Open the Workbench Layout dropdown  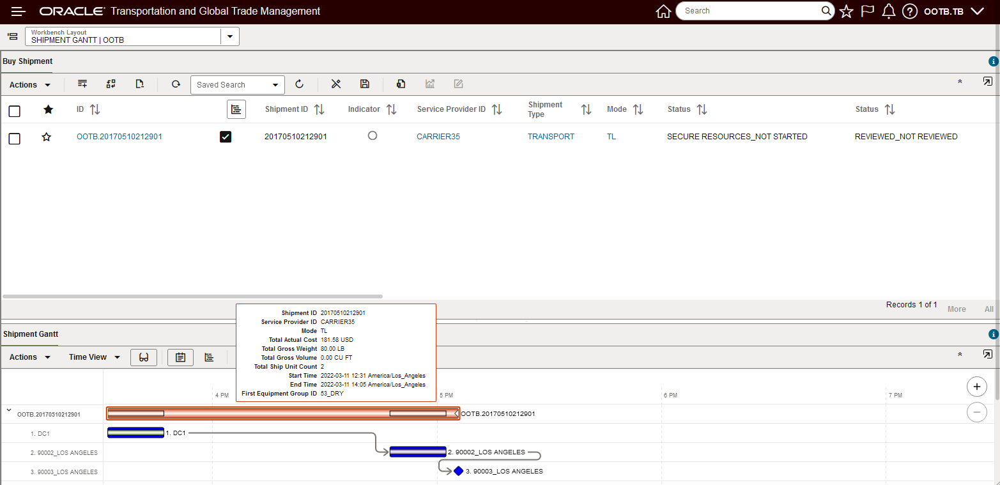229,36
